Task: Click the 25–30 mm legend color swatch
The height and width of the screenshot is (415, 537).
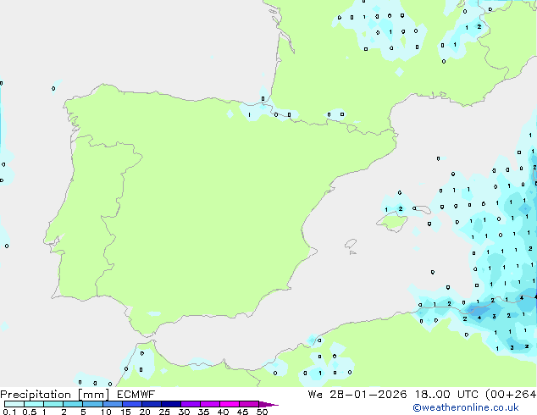Action: [x=171, y=404]
